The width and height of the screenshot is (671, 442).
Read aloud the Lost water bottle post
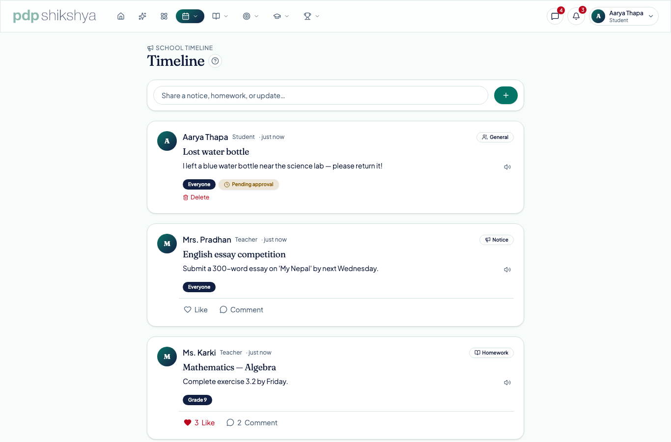pos(507,167)
